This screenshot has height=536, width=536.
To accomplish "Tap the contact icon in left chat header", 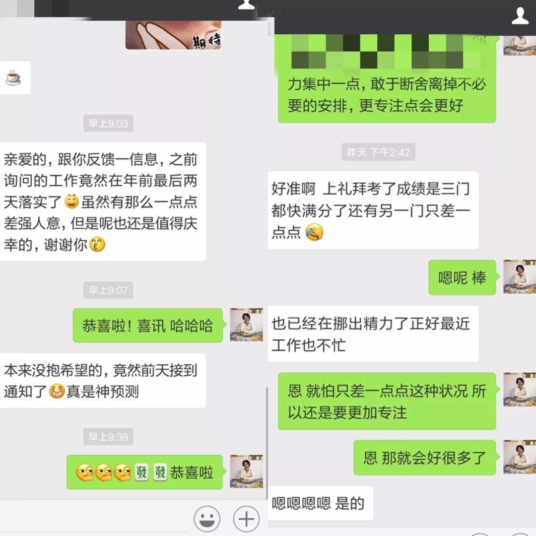I will coord(246,4).
